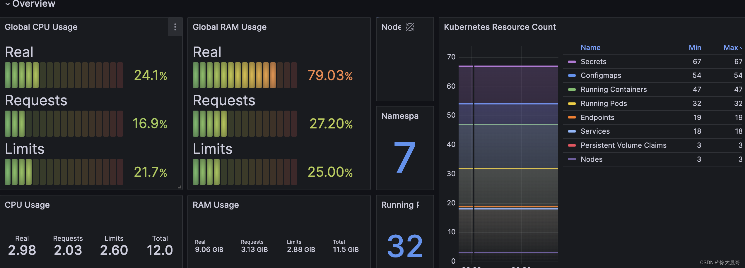This screenshot has height=268, width=745.
Task: Toggle the Services series in legend
Action: pyautogui.click(x=595, y=131)
